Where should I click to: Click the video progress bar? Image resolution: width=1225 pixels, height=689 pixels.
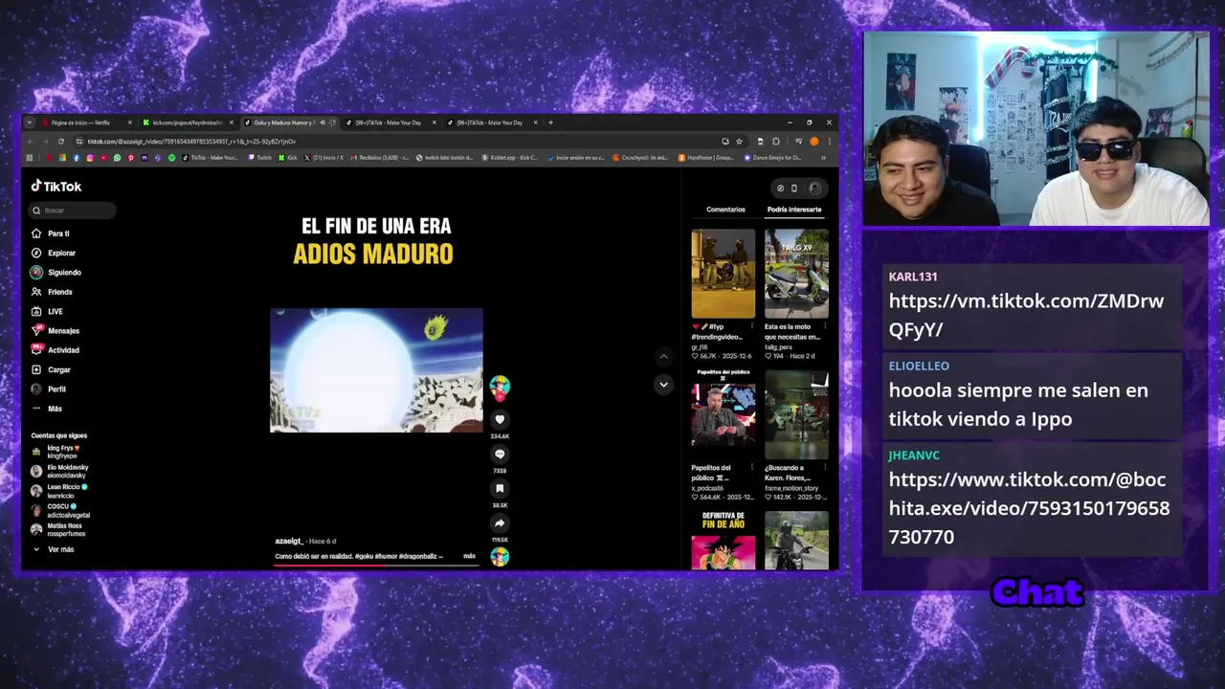coord(376,565)
